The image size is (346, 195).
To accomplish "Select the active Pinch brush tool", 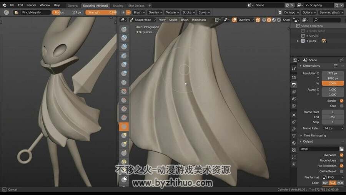I will (x=124, y=126).
